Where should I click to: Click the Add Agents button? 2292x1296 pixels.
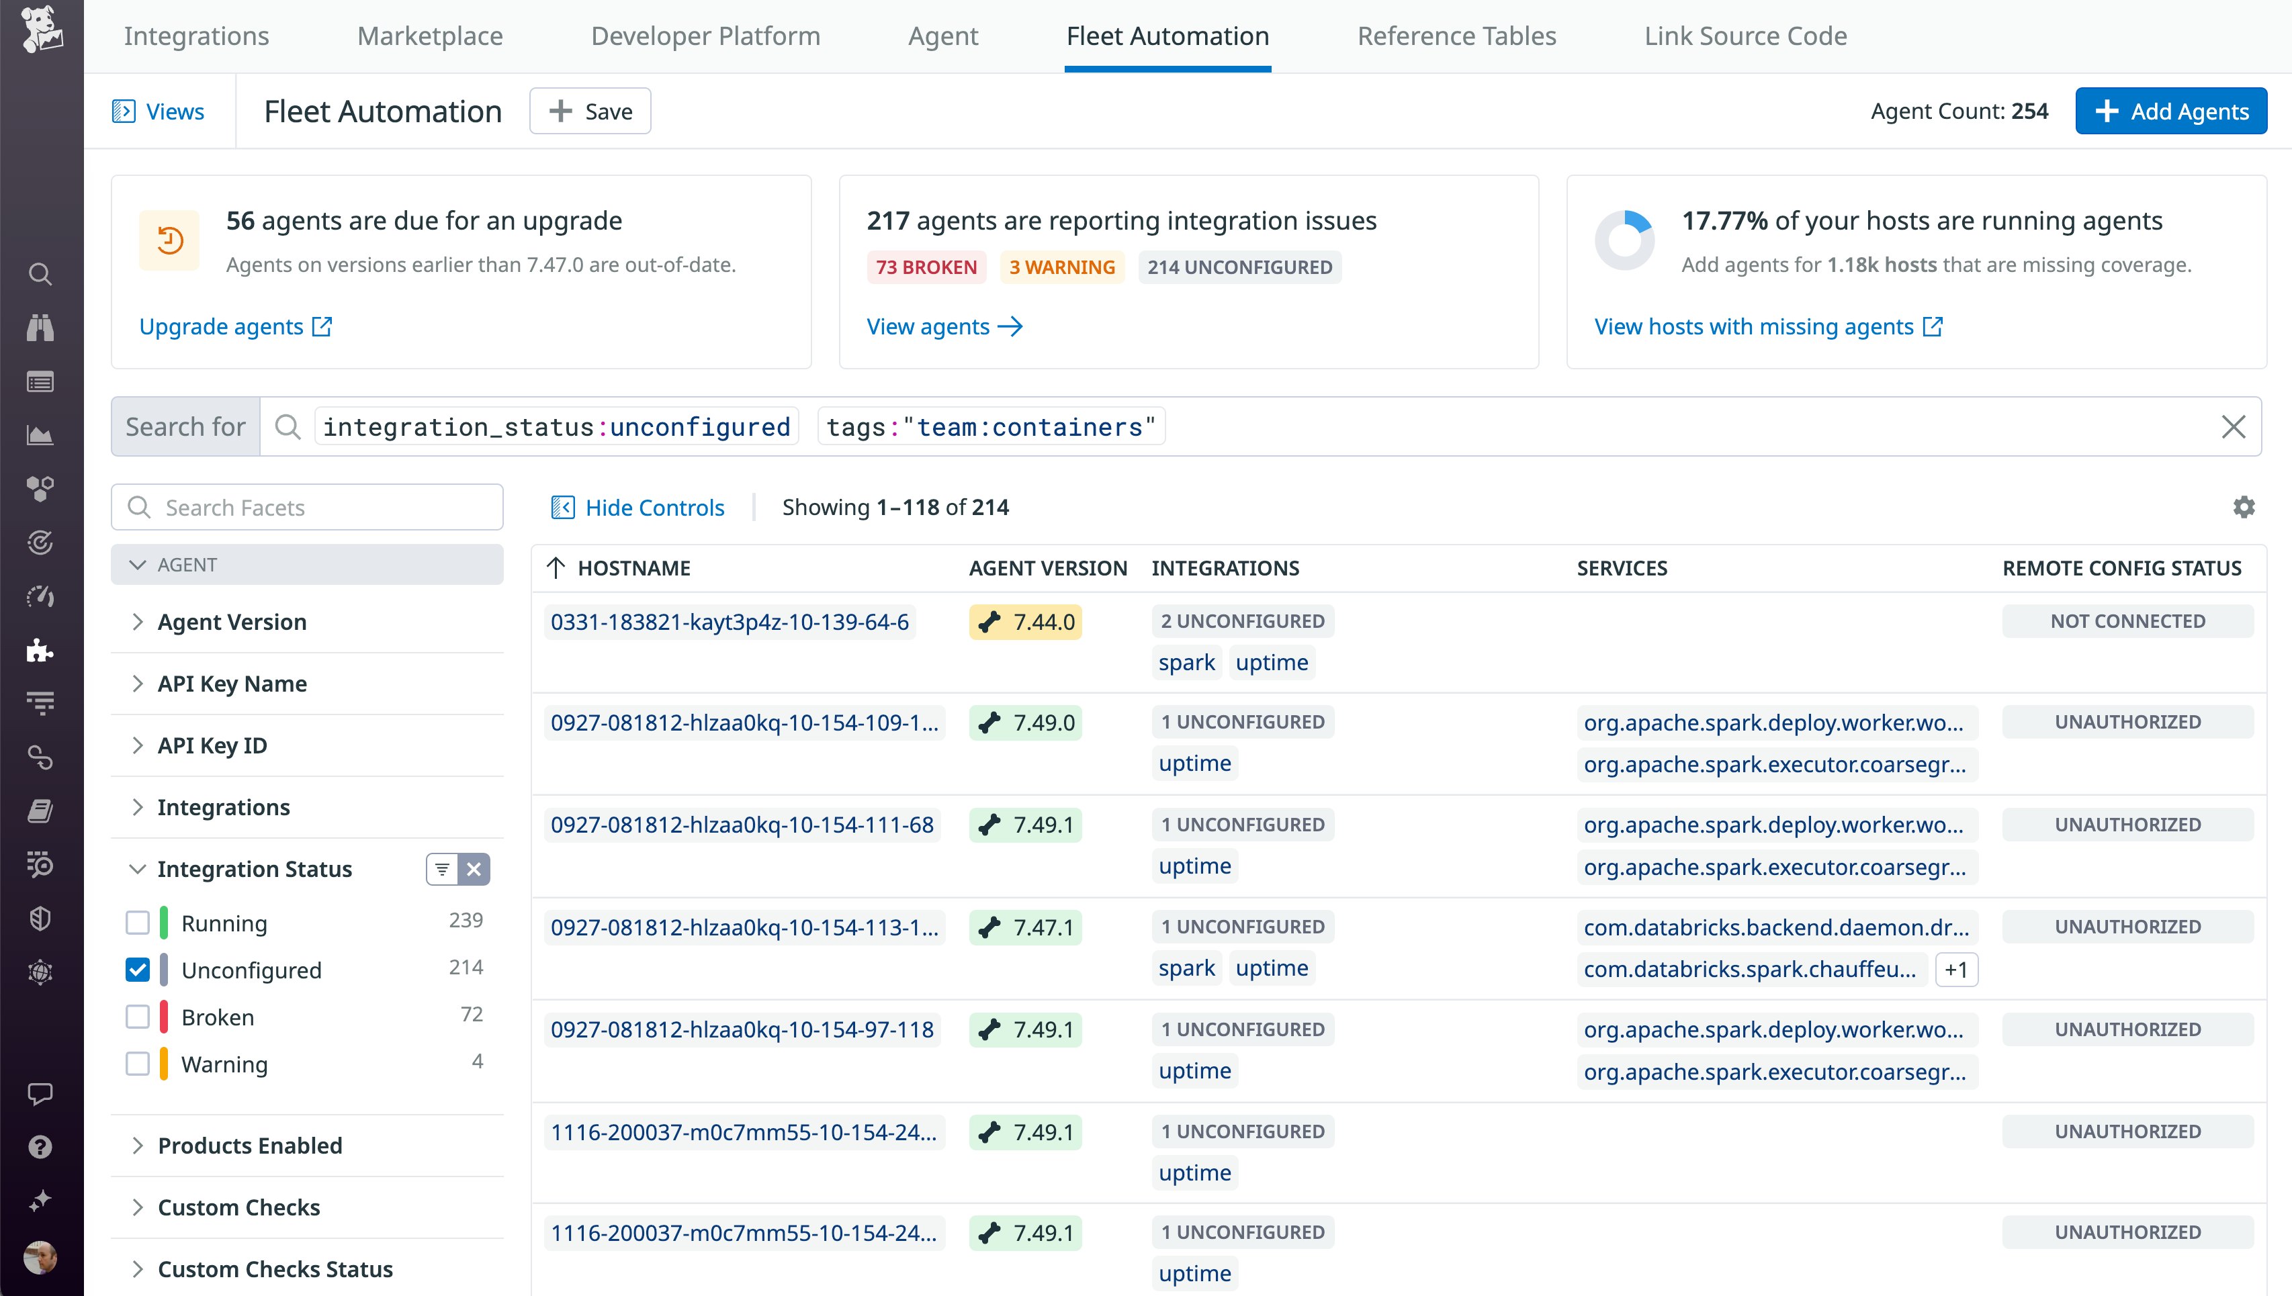tap(2171, 110)
